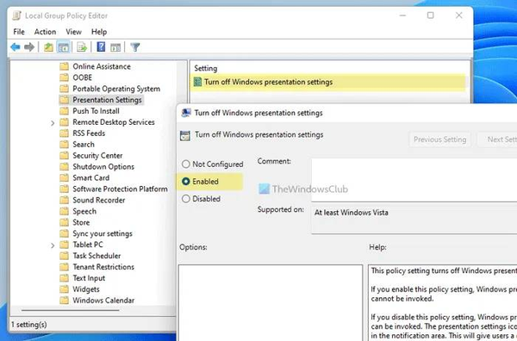The height and width of the screenshot is (341, 517).
Task: Expand the Remote Desktop Services node
Action: 53,122
